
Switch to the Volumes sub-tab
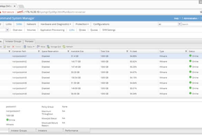click(31, 30)
